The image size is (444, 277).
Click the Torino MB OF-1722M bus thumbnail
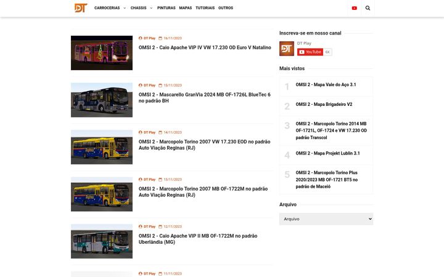coord(102,194)
